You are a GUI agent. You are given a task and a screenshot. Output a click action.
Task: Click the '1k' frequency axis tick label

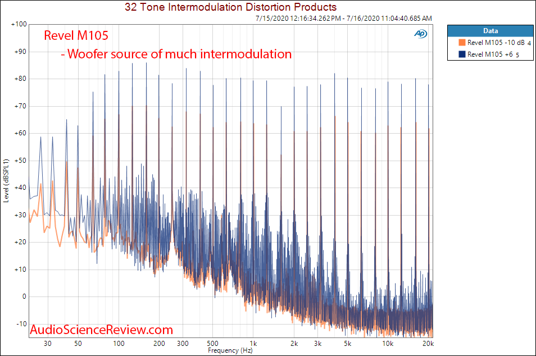[x=253, y=344]
